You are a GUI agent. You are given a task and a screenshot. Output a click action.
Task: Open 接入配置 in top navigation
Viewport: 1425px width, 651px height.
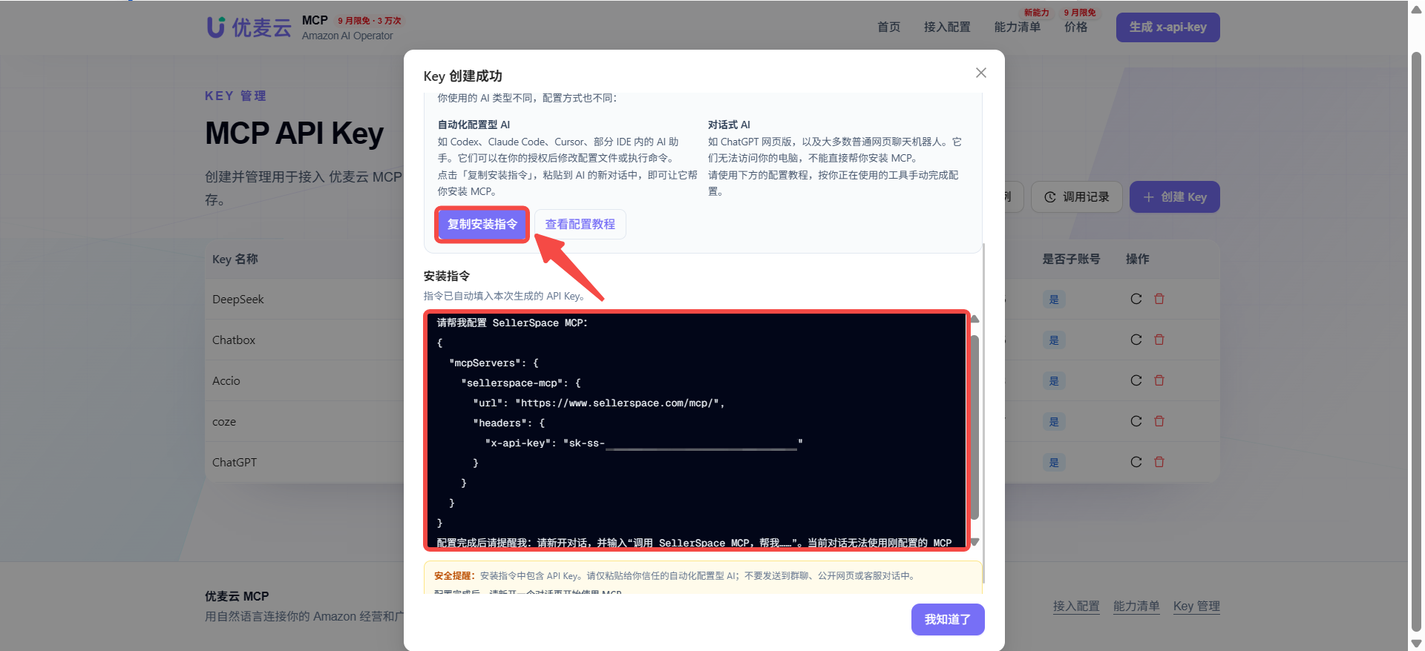pyautogui.click(x=947, y=27)
